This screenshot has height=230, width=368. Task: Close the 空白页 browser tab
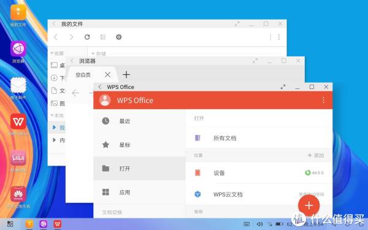108,75
